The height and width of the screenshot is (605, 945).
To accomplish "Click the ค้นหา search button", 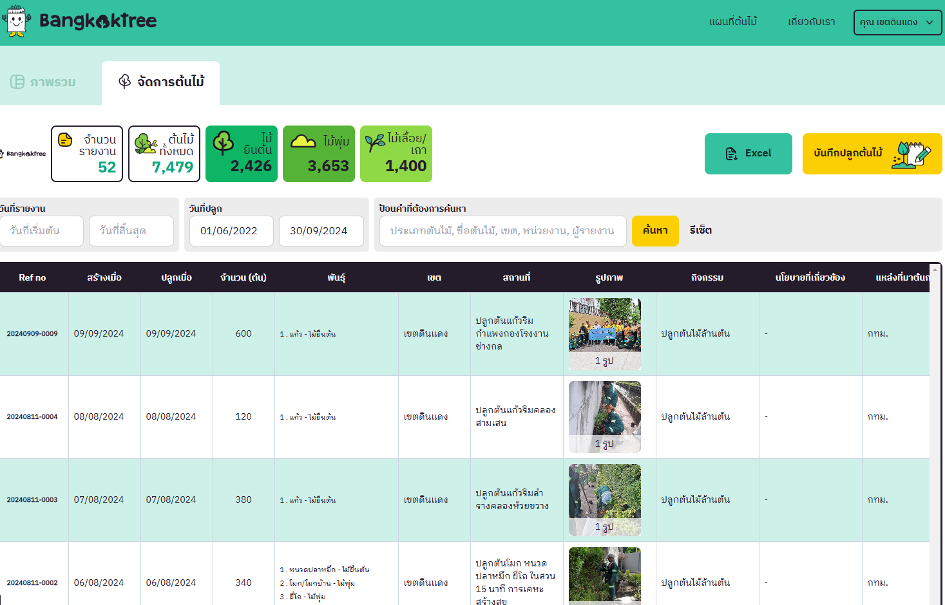I will click(x=655, y=231).
